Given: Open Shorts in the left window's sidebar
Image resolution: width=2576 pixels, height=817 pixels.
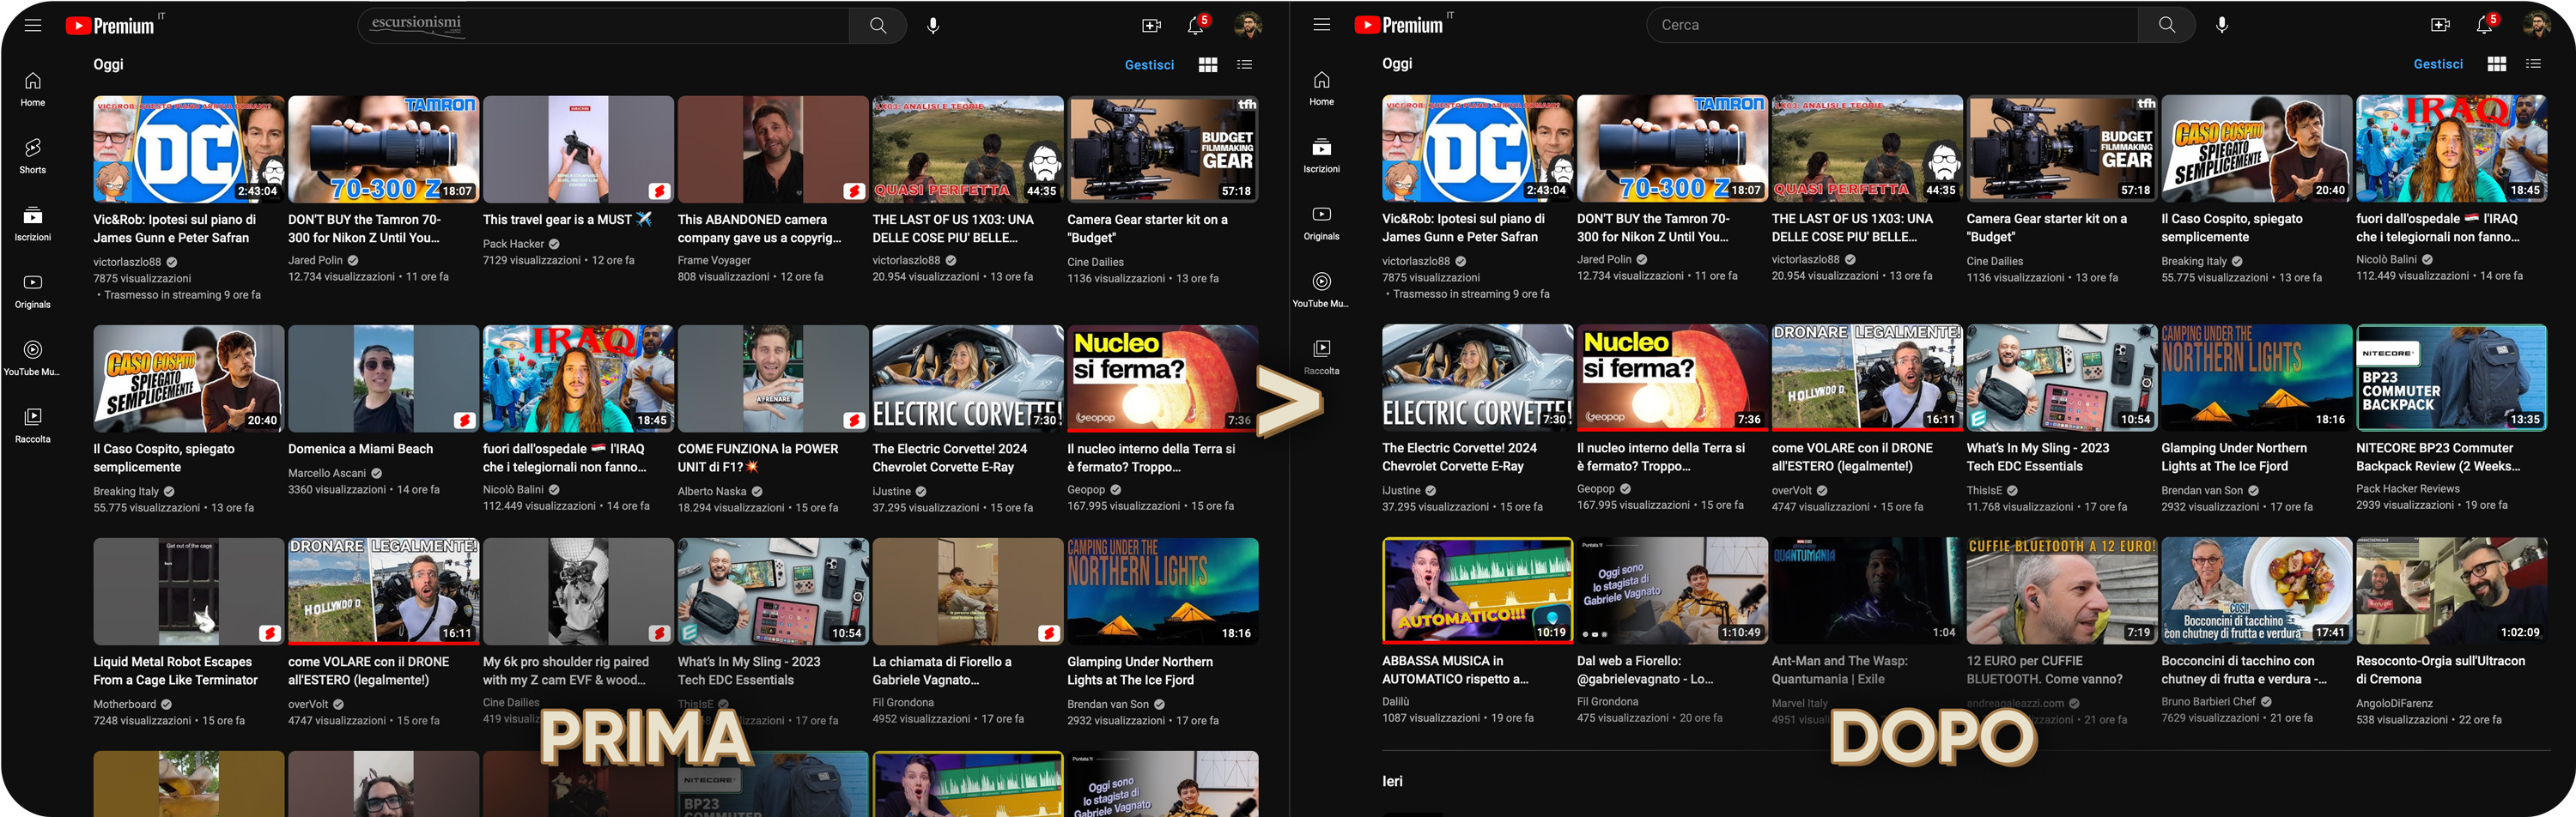Looking at the screenshot, I should pyautogui.click(x=33, y=156).
